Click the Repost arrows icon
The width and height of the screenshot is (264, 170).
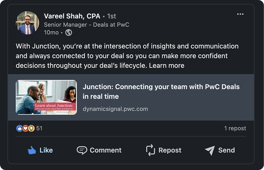[151, 150]
